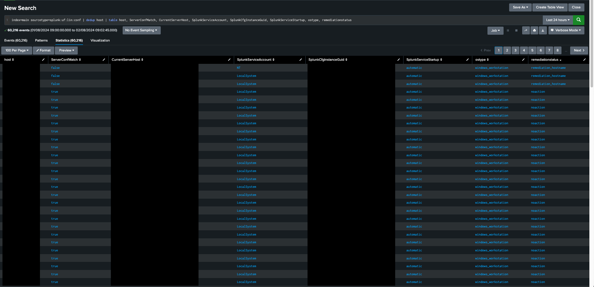The width and height of the screenshot is (594, 287).
Task: Click the Close button
Action: pyautogui.click(x=576, y=7)
